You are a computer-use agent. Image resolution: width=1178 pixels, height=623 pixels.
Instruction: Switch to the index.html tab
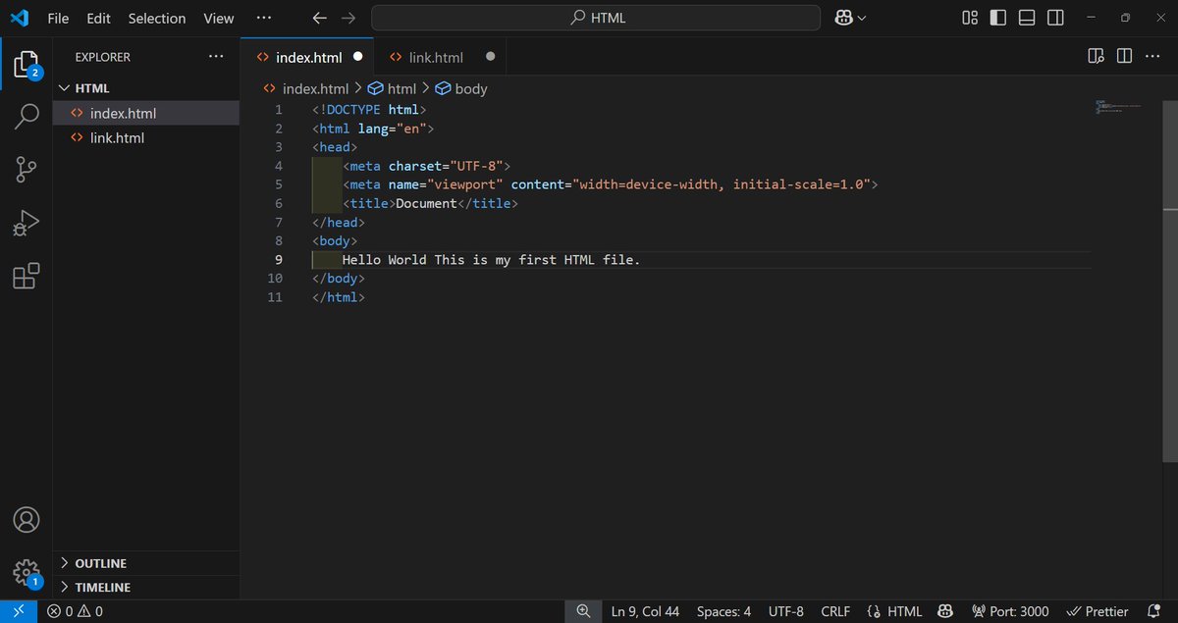pyautogui.click(x=307, y=57)
